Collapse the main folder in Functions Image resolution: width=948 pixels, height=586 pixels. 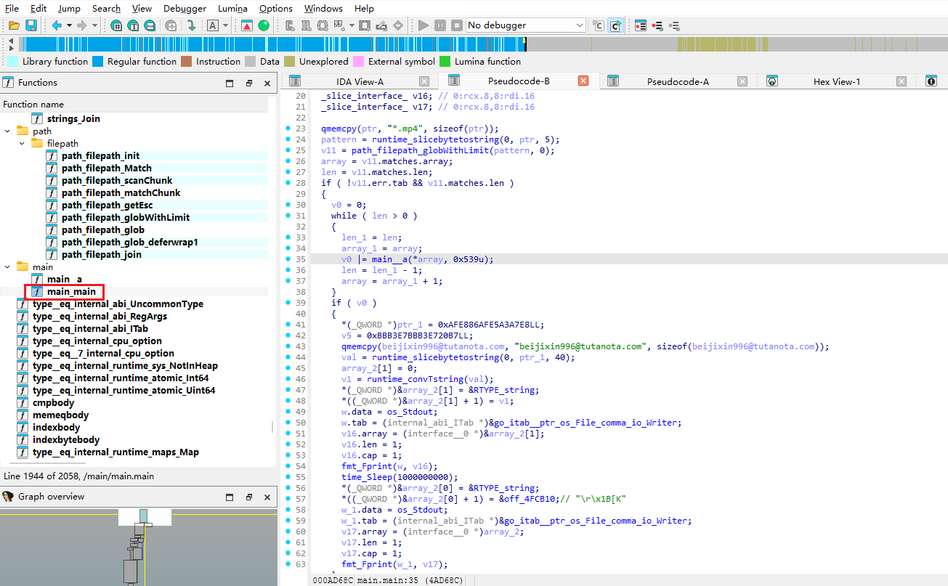7,267
